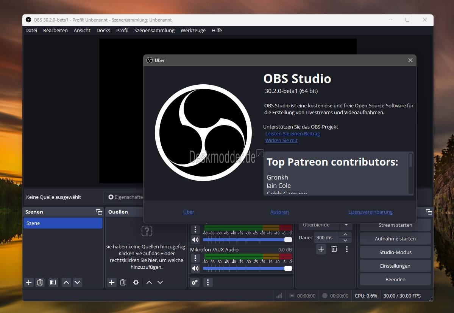
Task: Move scene down with Szenen down arrow
Action: click(x=77, y=282)
